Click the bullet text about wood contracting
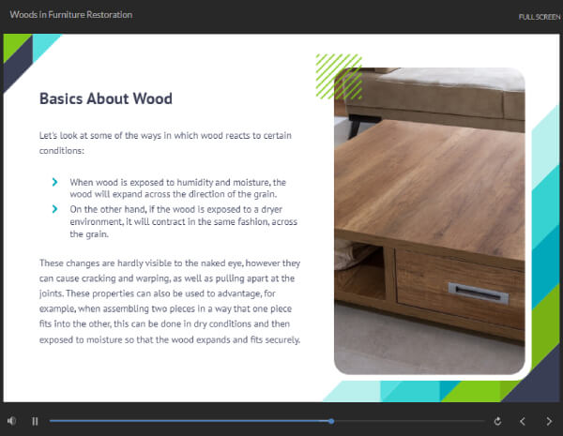 178,221
